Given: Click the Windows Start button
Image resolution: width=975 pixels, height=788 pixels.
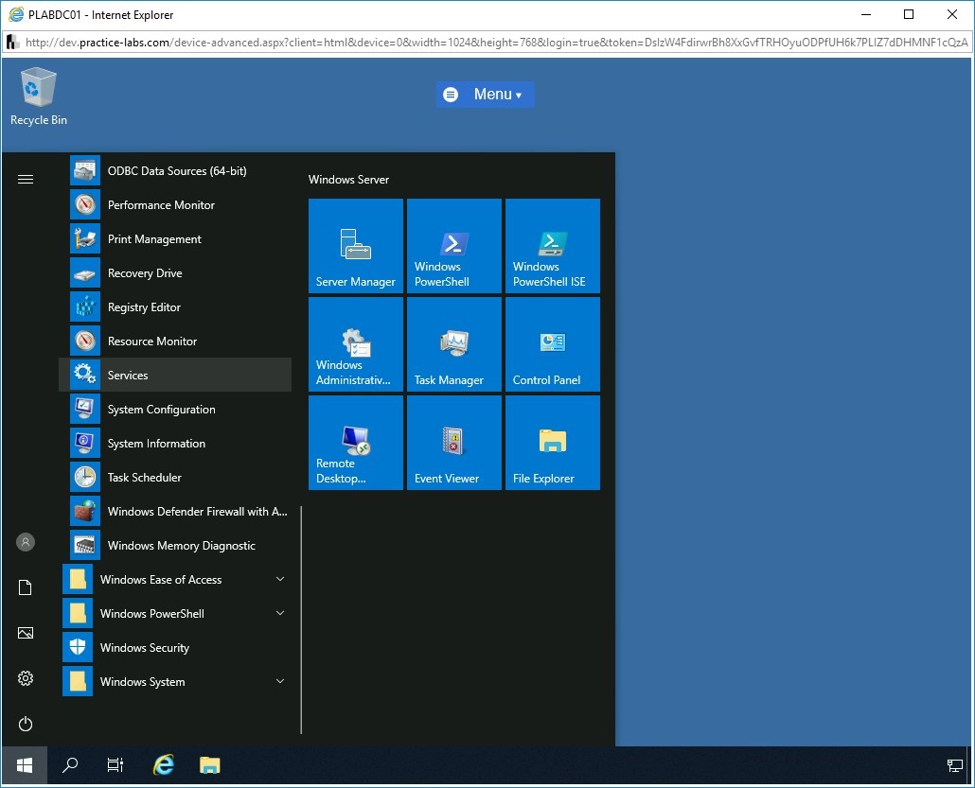Looking at the screenshot, I should (x=24, y=765).
